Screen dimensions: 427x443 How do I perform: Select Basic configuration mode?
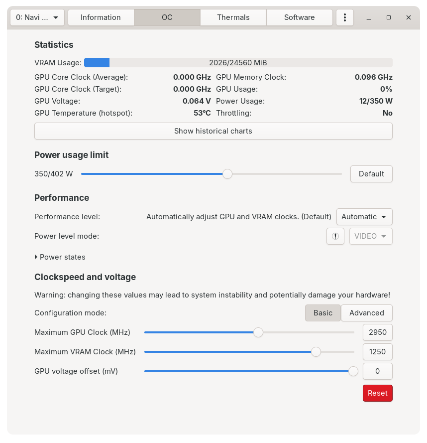coord(322,313)
